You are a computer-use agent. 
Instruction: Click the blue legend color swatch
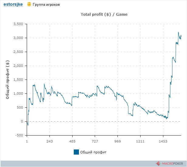click(x=76, y=152)
